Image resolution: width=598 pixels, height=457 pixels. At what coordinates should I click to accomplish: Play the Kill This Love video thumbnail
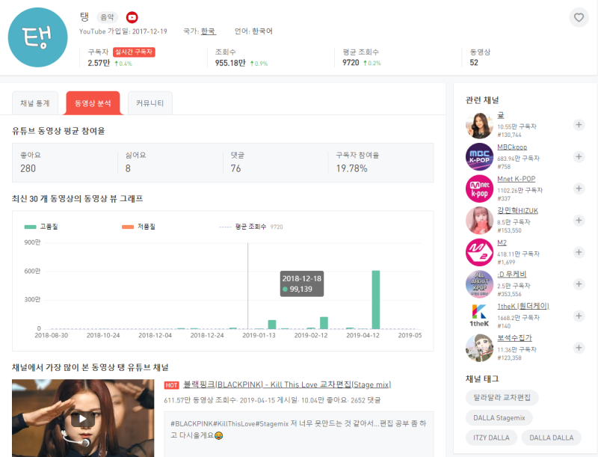(83, 418)
